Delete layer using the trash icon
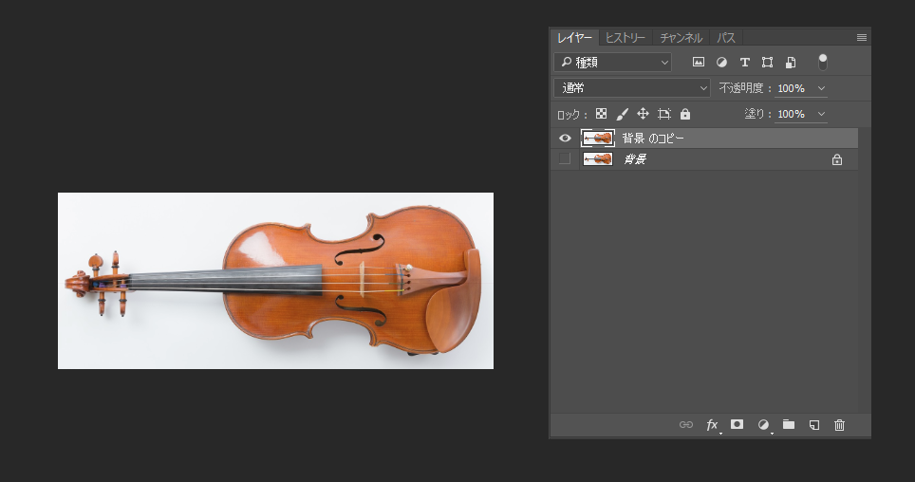This screenshot has height=482, width=915. pyautogui.click(x=839, y=425)
